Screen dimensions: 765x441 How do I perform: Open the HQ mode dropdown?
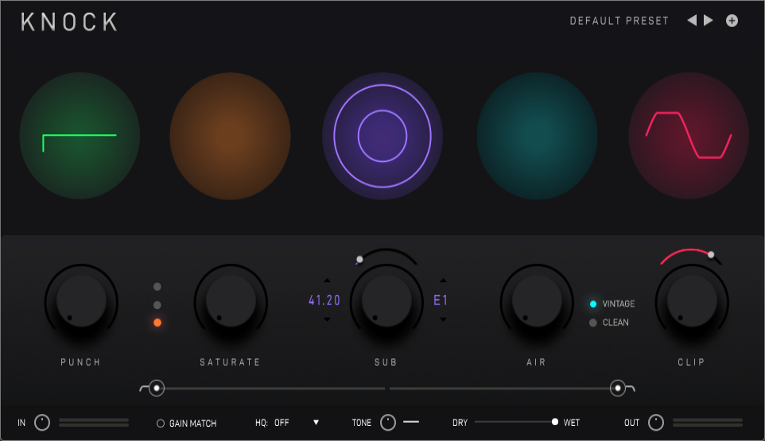tap(316, 423)
